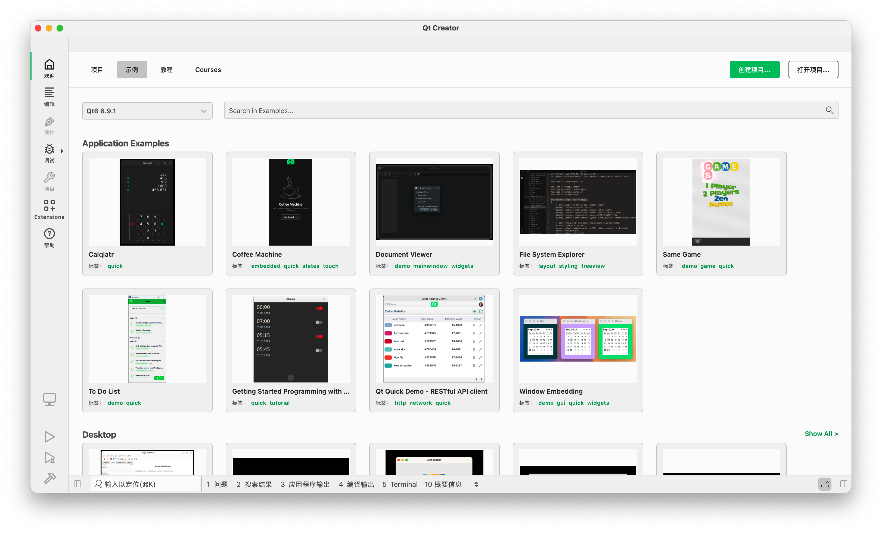The width and height of the screenshot is (882, 533).
Task: Open the 编译输出 pane
Action: [356, 484]
